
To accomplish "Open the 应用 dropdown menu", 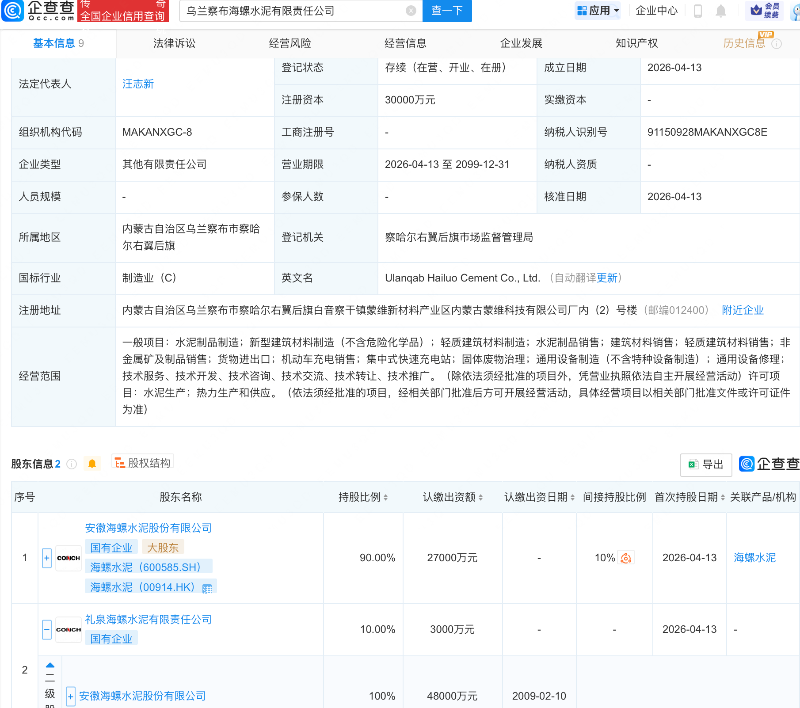I will pyautogui.click(x=598, y=11).
